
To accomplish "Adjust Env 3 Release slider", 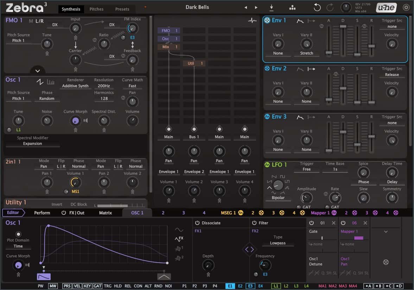I will [371, 137].
